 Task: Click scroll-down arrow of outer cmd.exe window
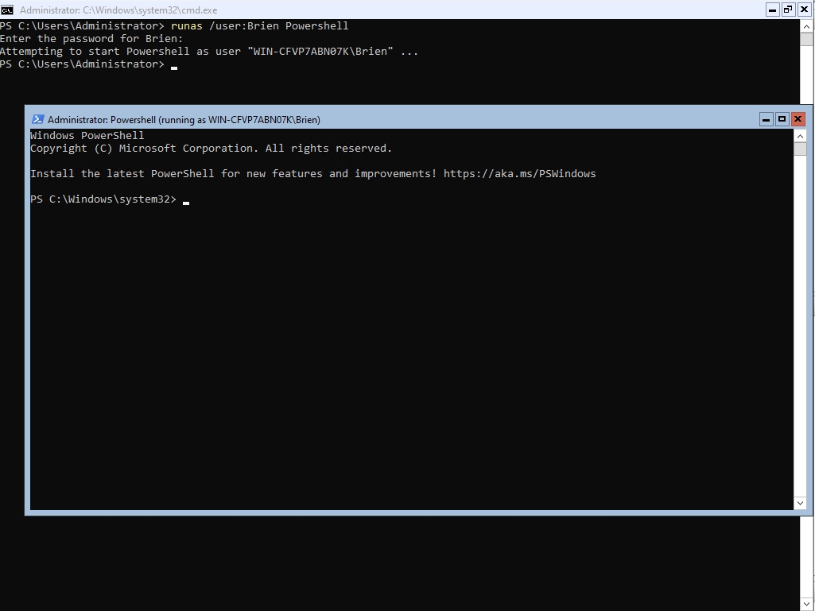click(x=808, y=605)
